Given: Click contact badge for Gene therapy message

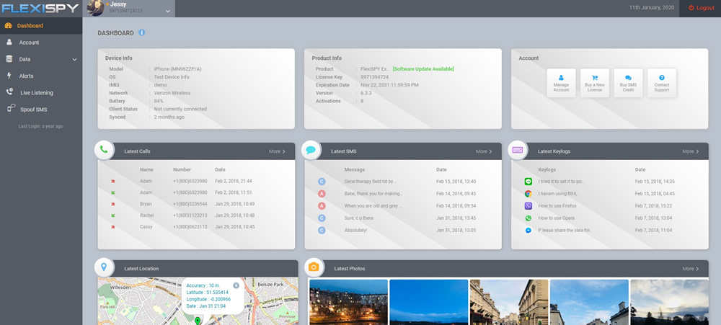Looking at the screenshot, I should pos(322,182).
